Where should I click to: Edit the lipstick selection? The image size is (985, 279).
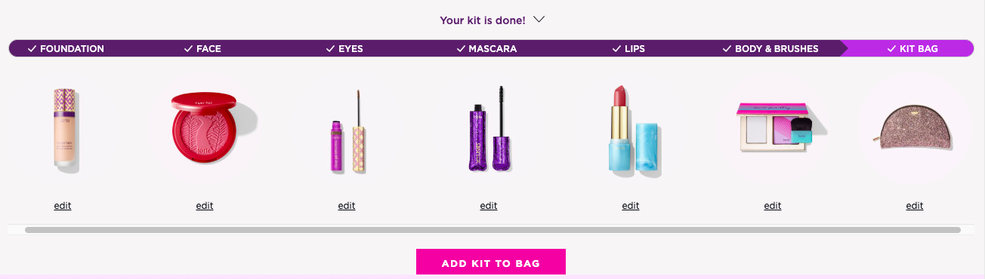point(631,206)
